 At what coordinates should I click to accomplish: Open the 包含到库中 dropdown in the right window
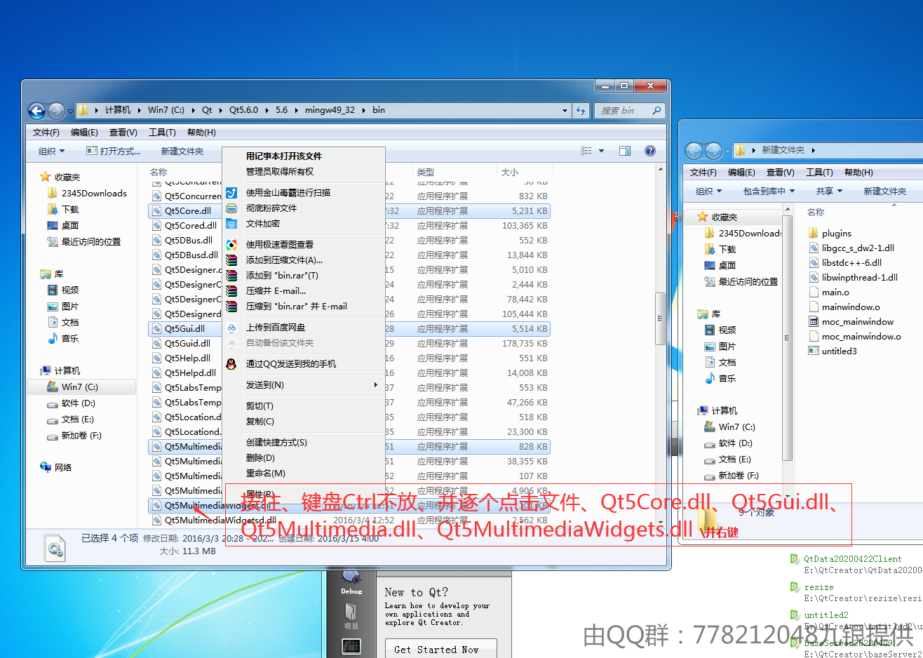[769, 191]
